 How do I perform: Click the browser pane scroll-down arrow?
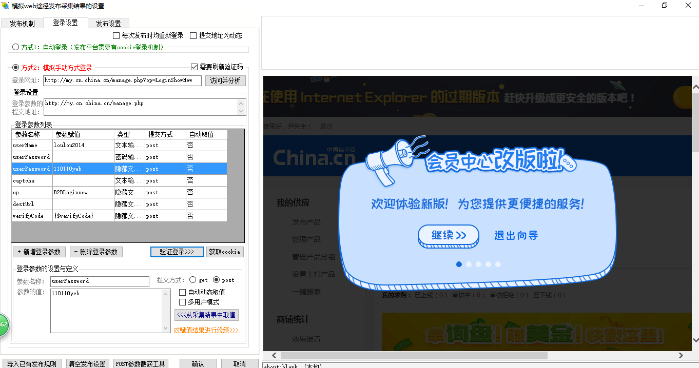click(695, 339)
